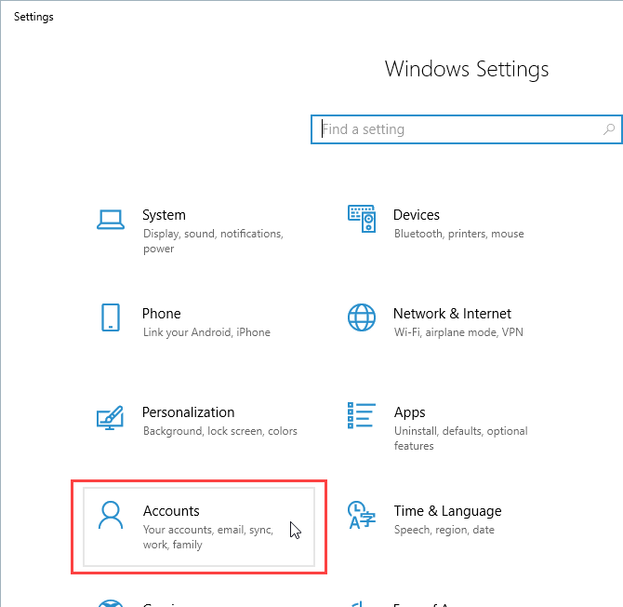
Task: Open the Phone icon
Action: pos(111,317)
